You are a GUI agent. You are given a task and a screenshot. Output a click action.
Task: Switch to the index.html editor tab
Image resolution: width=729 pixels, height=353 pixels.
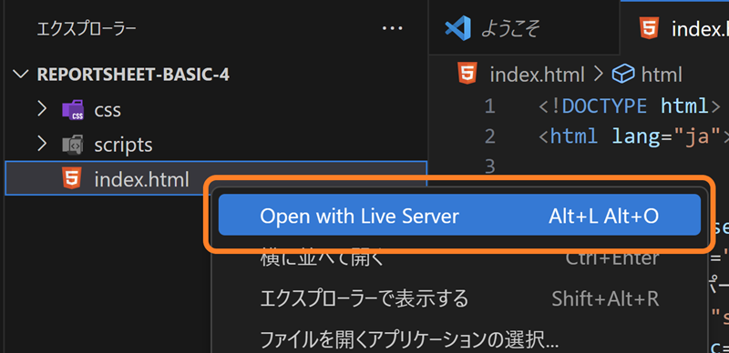(675, 28)
